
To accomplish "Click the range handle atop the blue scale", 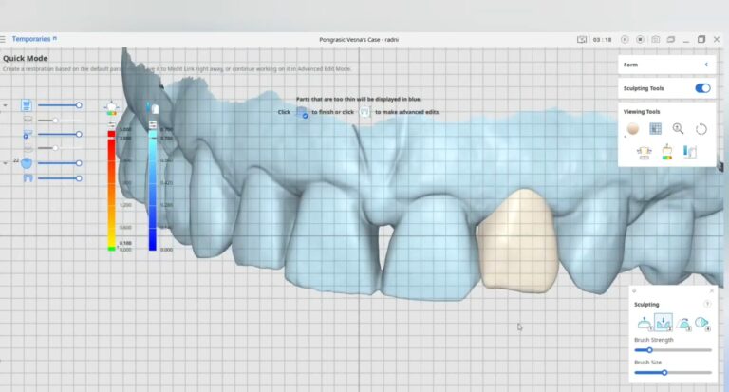I will click(x=153, y=124).
